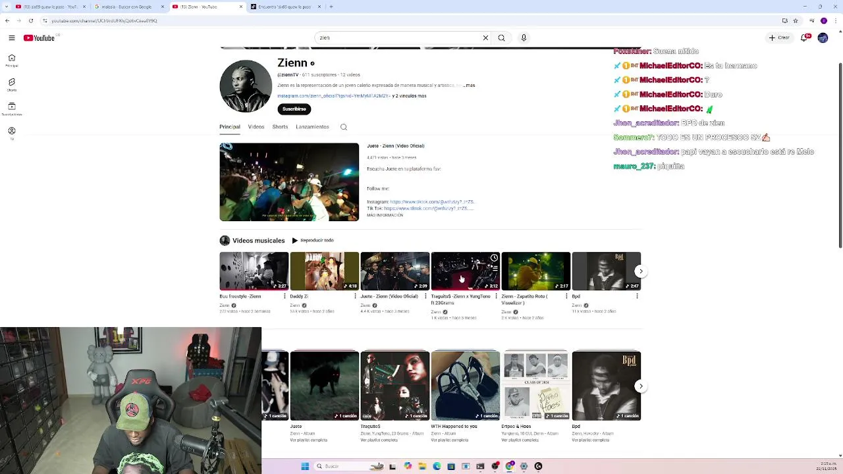Select the Principal channel tab
The height and width of the screenshot is (474, 843).
click(230, 126)
